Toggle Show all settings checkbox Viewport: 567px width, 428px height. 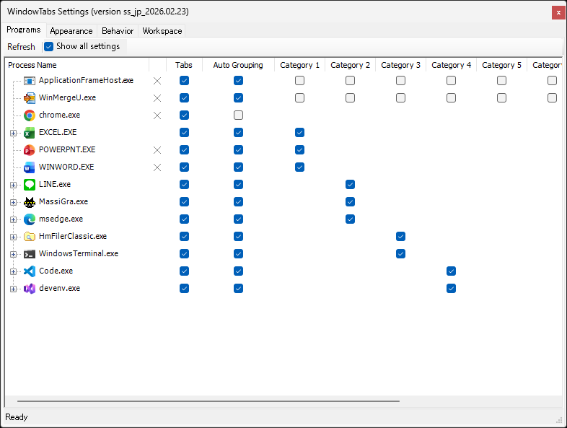coord(49,46)
